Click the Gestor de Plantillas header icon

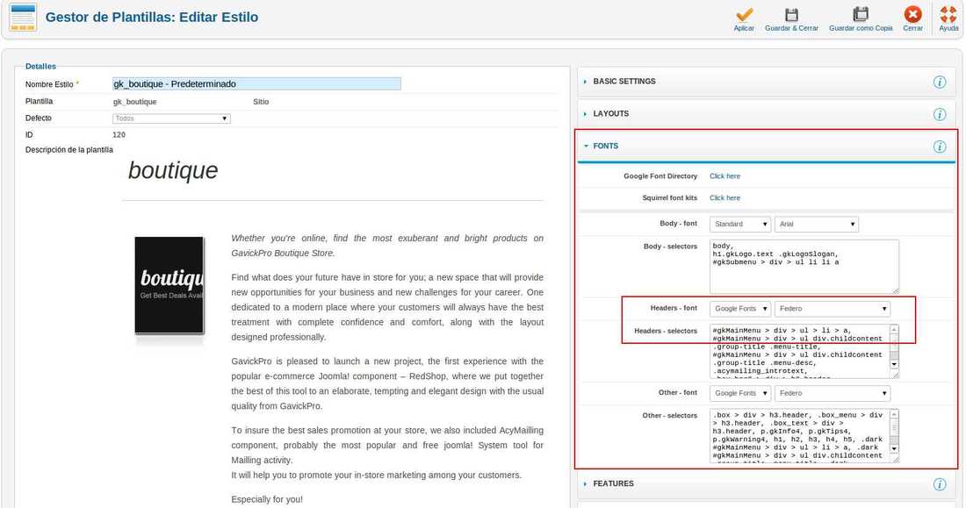[x=23, y=18]
